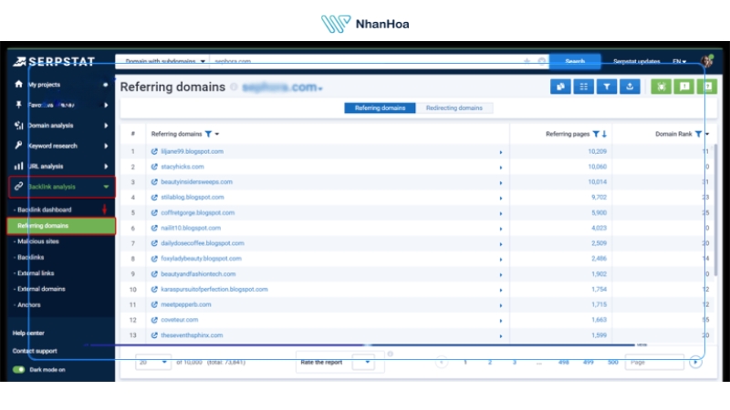Open External domains in sidebar
Screen dimensions: 730x410
41,289
